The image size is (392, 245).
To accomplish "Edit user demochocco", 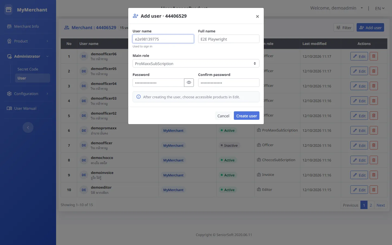I will point(359,160).
